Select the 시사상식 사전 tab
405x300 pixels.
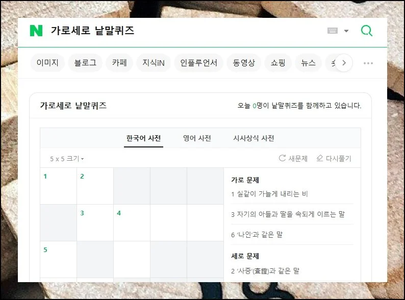coord(254,138)
